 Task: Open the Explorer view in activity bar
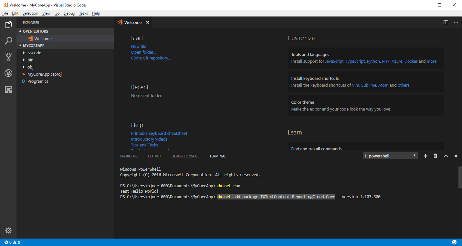click(8, 24)
